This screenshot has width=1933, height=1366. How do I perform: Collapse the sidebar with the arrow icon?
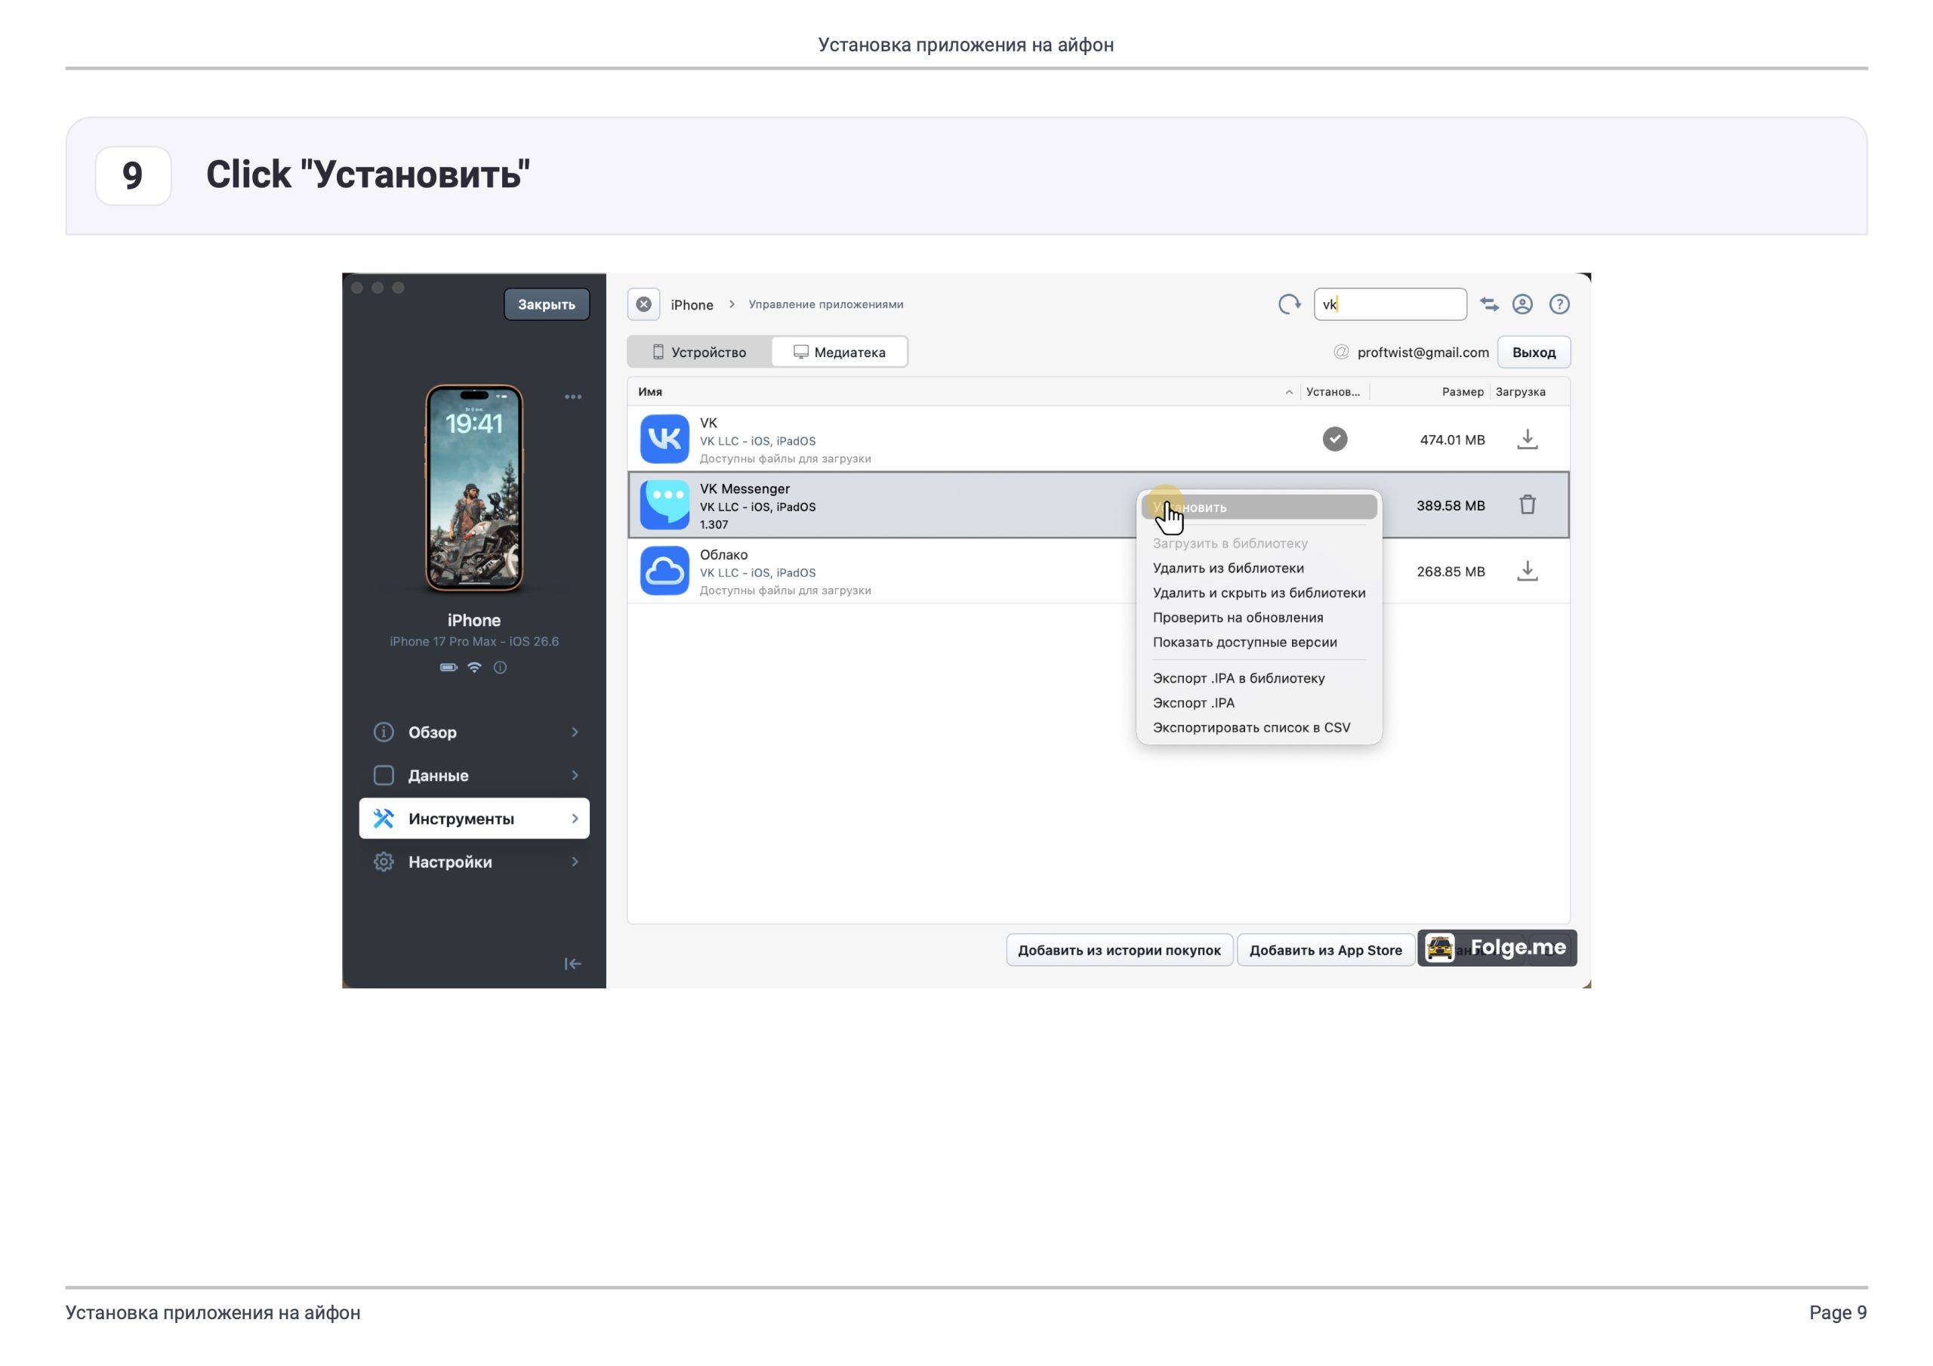(572, 964)
